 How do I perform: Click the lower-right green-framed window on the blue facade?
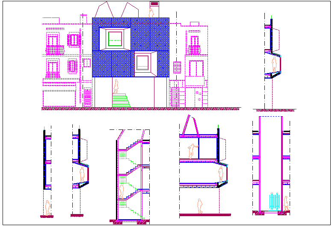coord(142,62)
